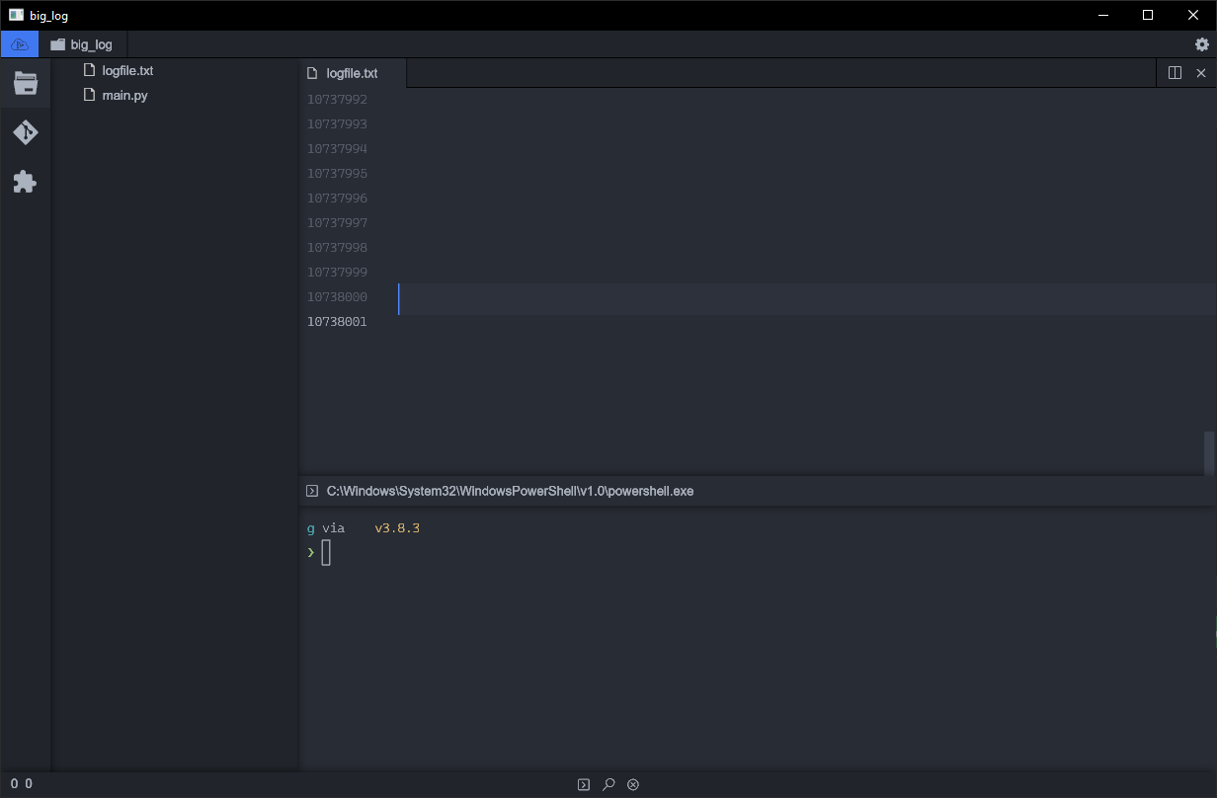Toggle the terminal panel from the status bar

pos(583,783)
